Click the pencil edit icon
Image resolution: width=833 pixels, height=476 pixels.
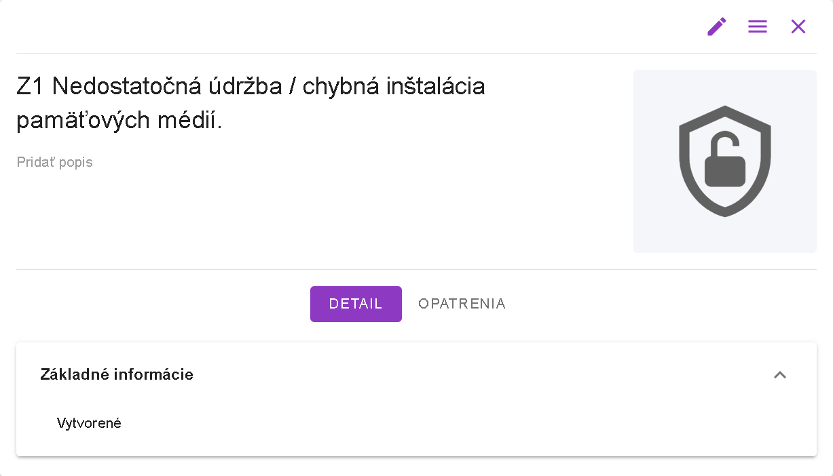[x=717, y=27]
